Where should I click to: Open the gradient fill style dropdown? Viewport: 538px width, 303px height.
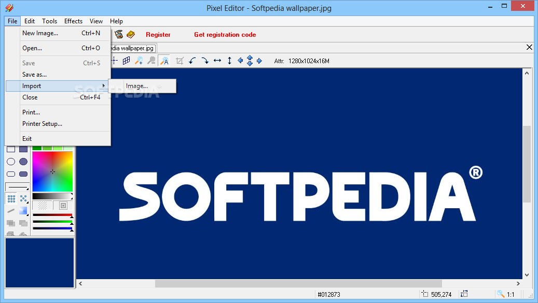(x=23, y=211)
